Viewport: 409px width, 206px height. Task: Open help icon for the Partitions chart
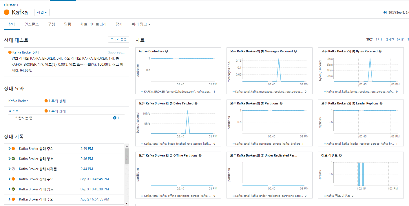pyautogui.click(x=281, y=104)
